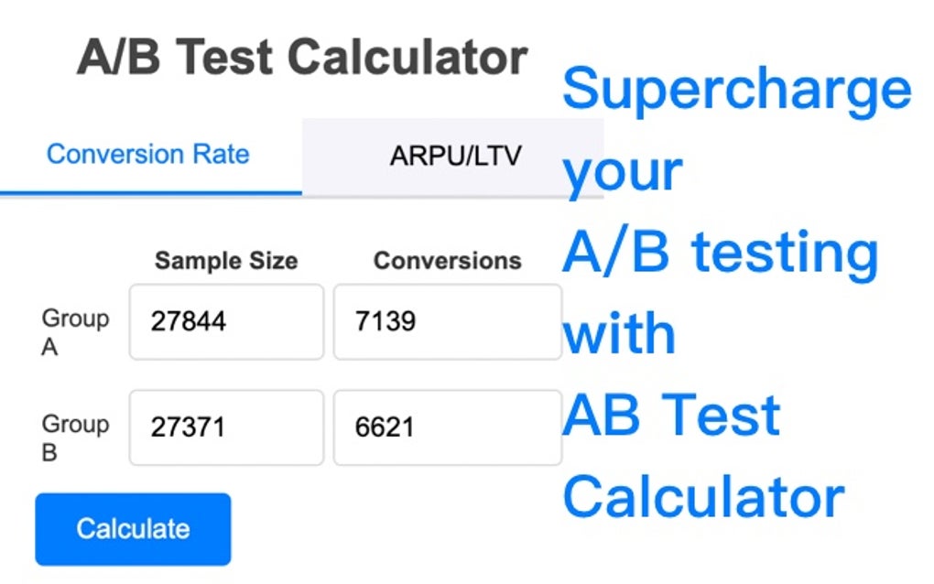Open the ARPU/LTV calculator view

[453, 154]
